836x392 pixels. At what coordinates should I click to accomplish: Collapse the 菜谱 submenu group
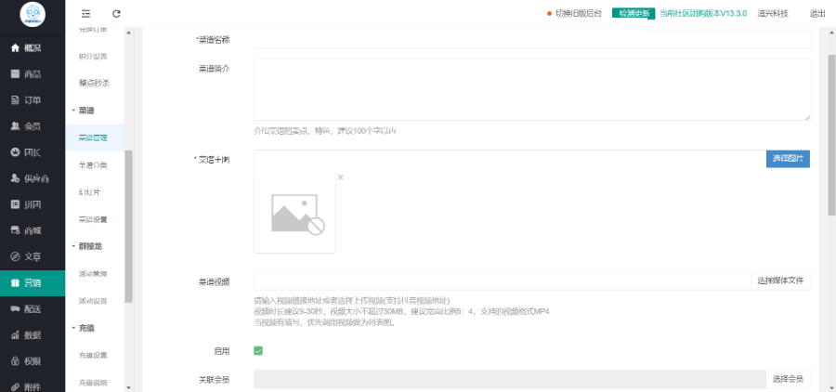tap(85, 110)
